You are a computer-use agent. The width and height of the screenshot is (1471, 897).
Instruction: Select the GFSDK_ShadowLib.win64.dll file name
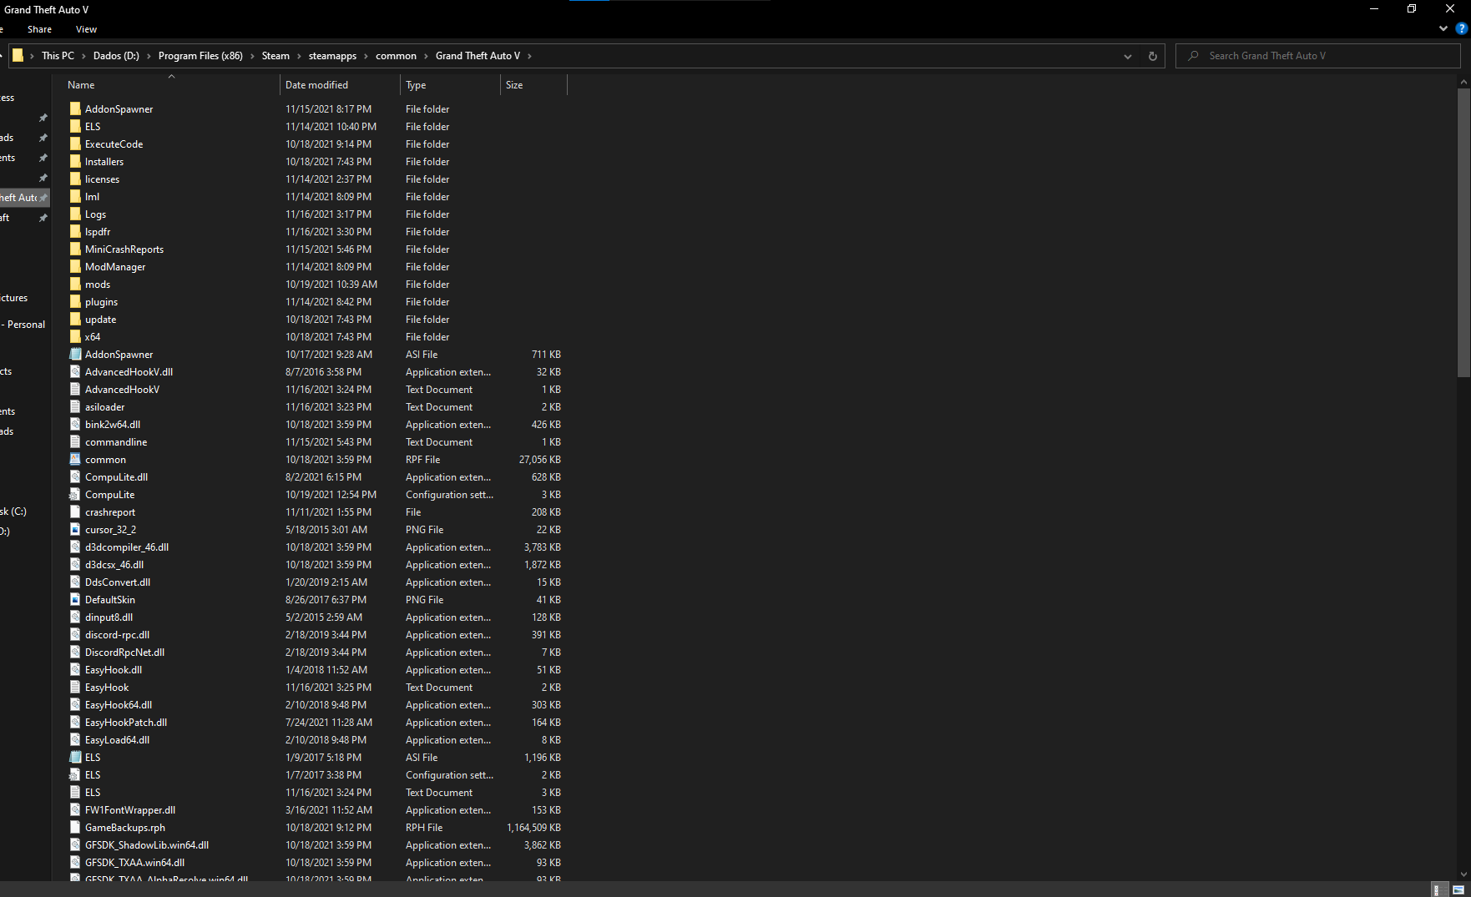[x=147, y=845]
